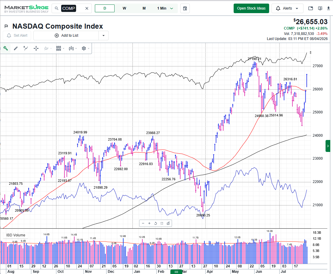Click the sparkle line pattern recognition icon
Viewport: 333px width, 274px height.
click(46, 48)
